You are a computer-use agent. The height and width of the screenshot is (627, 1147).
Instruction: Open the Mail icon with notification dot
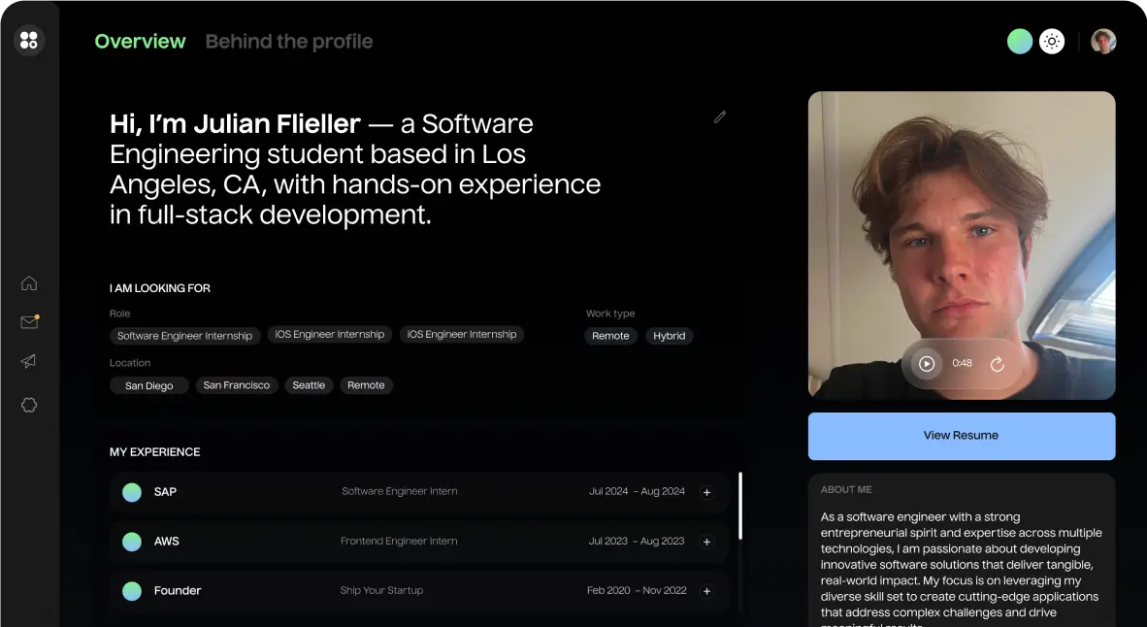pos(29,323)
